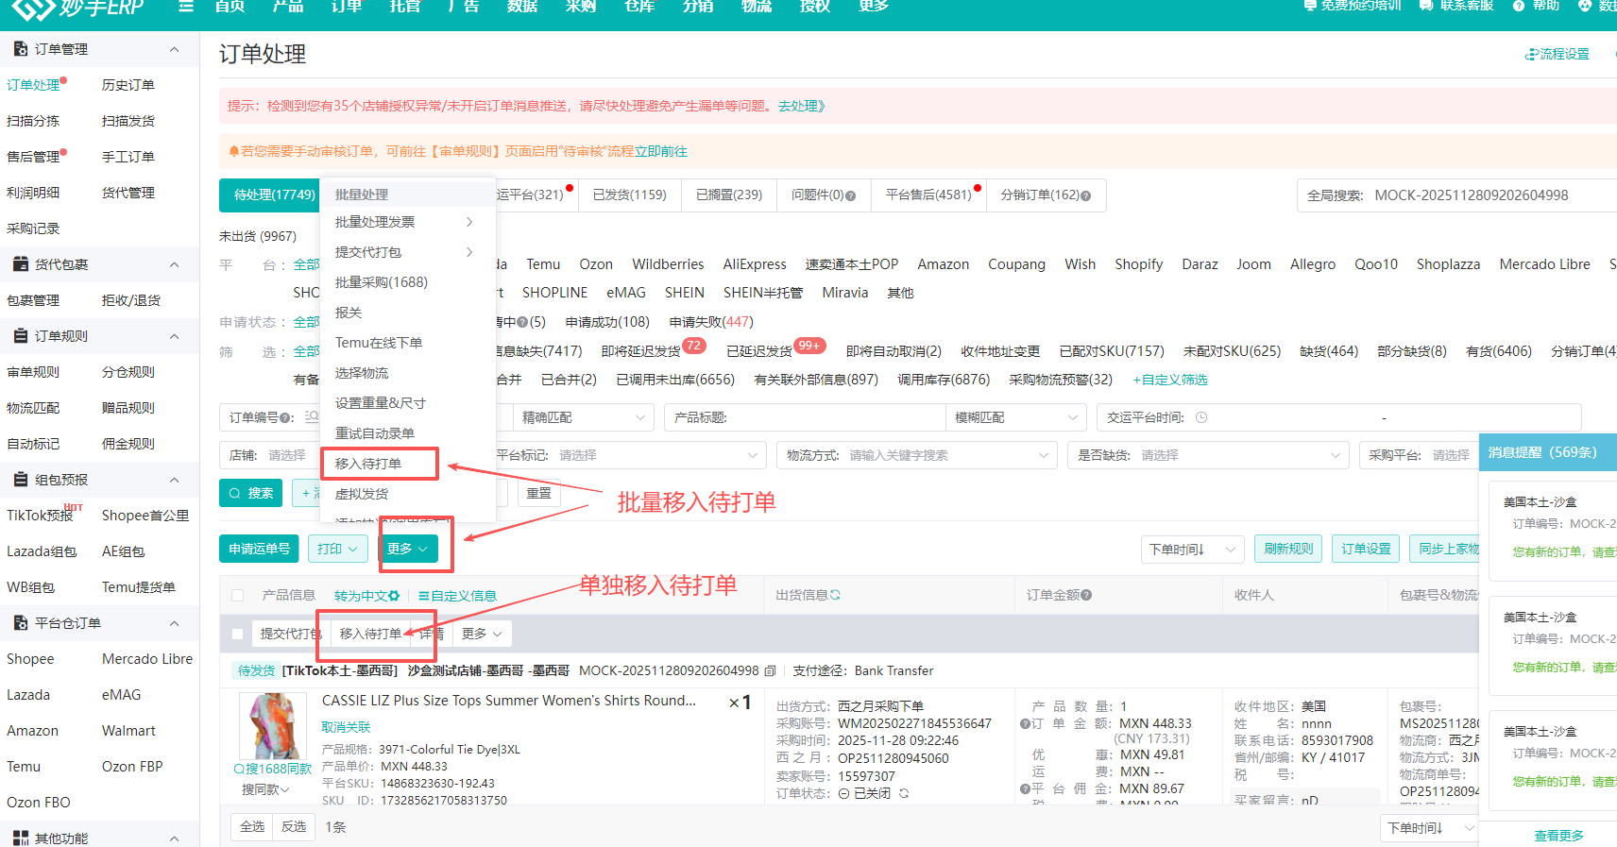The height and width of the screenshot is (847, 1617).
Task: Click the 立即前往 link
Action: (x=661, y=151)
